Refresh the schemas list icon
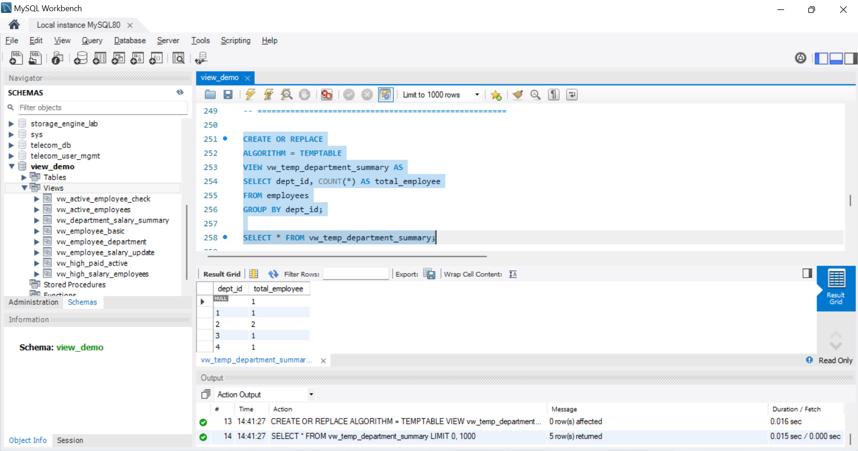This screenshot has height=451, width=858. click(180, 92)
